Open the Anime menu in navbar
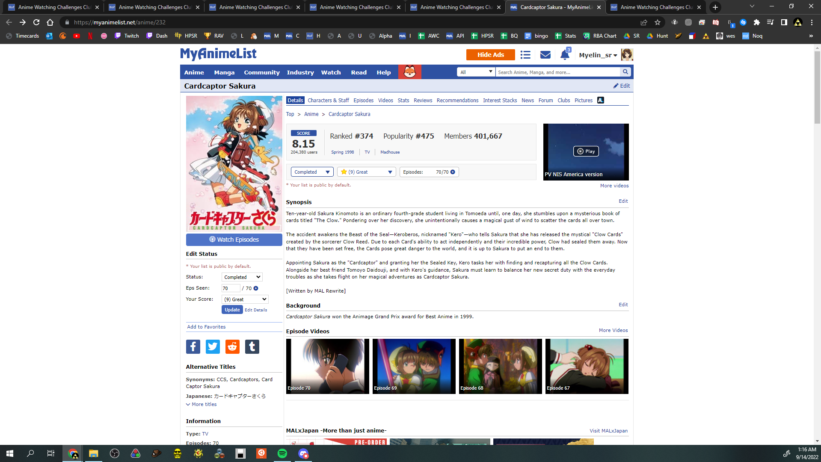 194,72
